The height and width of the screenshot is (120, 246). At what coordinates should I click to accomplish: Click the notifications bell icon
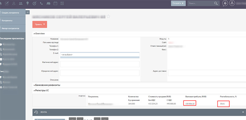pos(225,3)
